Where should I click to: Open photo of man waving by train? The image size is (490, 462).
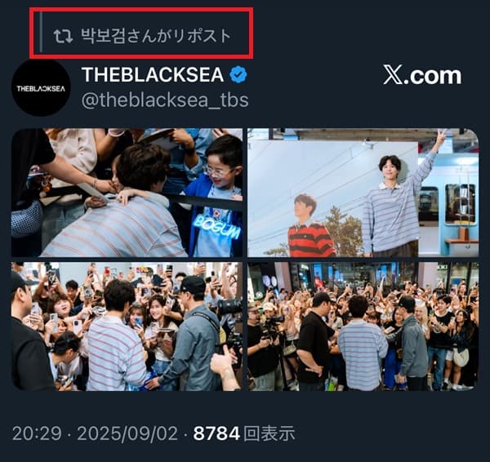click(363, 193)
